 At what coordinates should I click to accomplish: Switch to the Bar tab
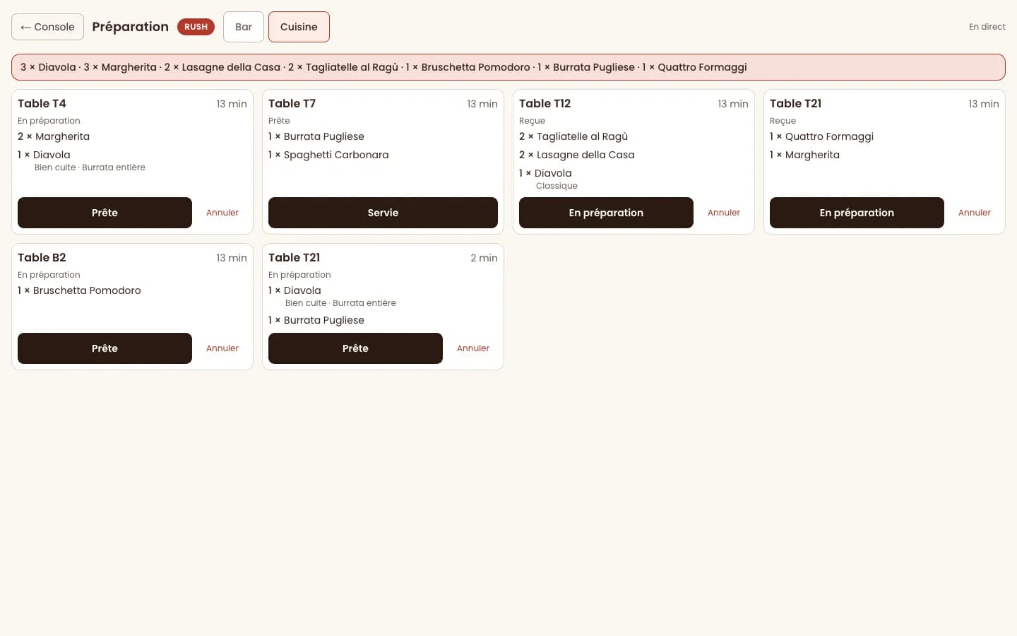[x=244, y=27]
